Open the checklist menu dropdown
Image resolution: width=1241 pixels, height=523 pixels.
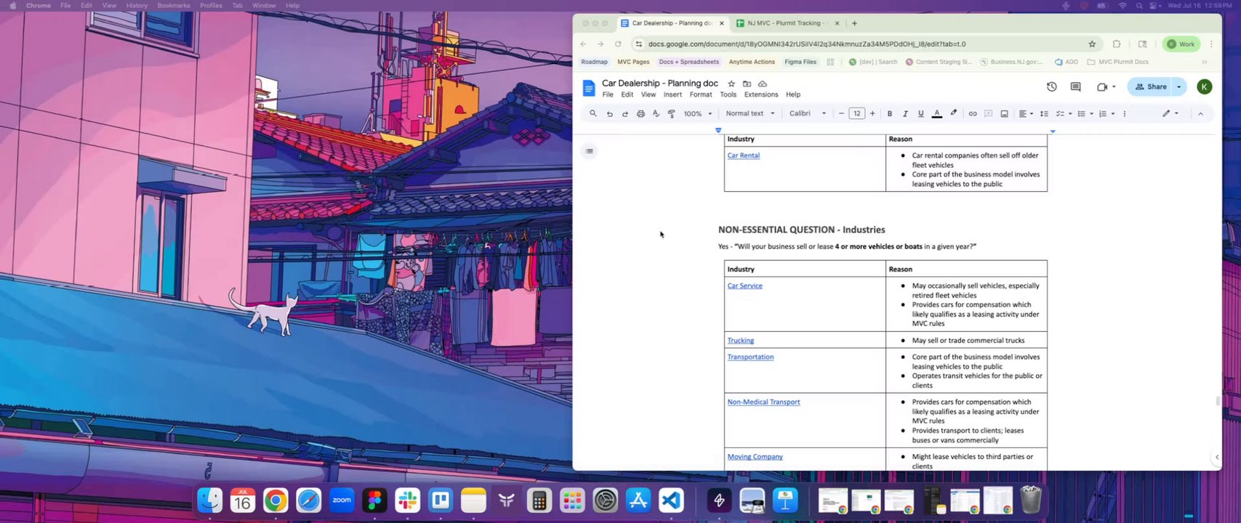coord(1064,113)
